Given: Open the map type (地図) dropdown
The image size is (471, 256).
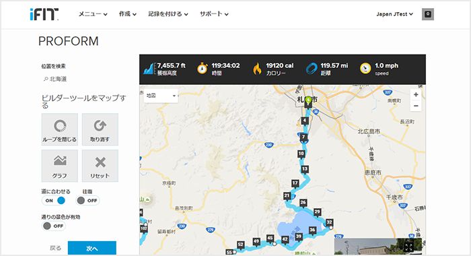Looking at the screenshot, I should pyautogui.click(x=161, y=96).
